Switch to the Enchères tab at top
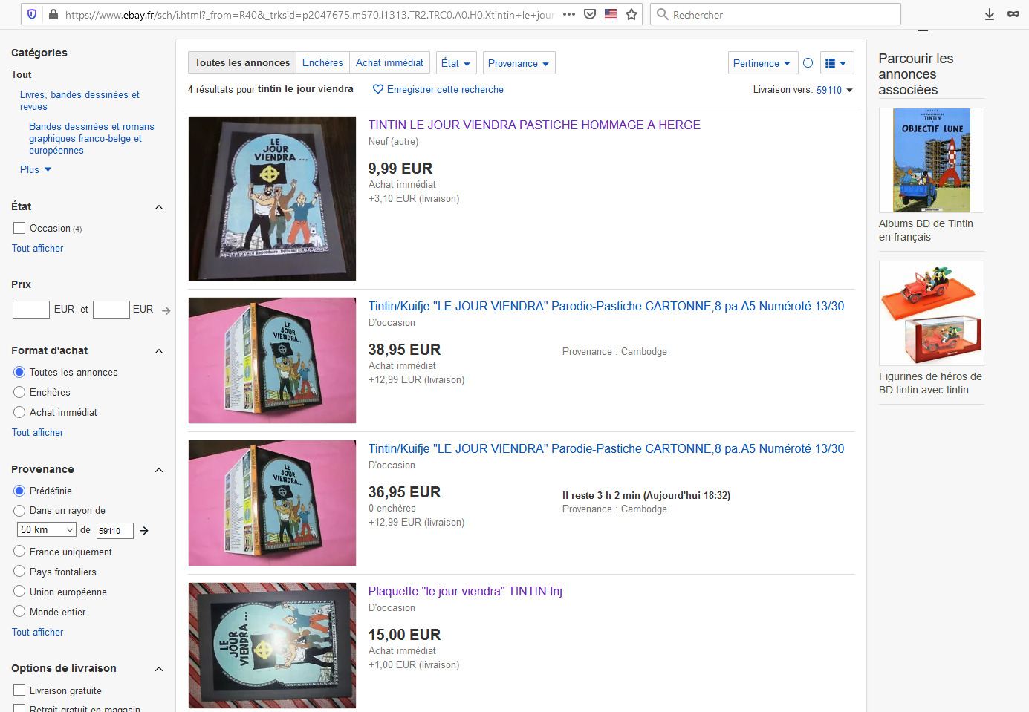Screen dimensions: 1029x712 pyautogui.click(x=322, y=62)
